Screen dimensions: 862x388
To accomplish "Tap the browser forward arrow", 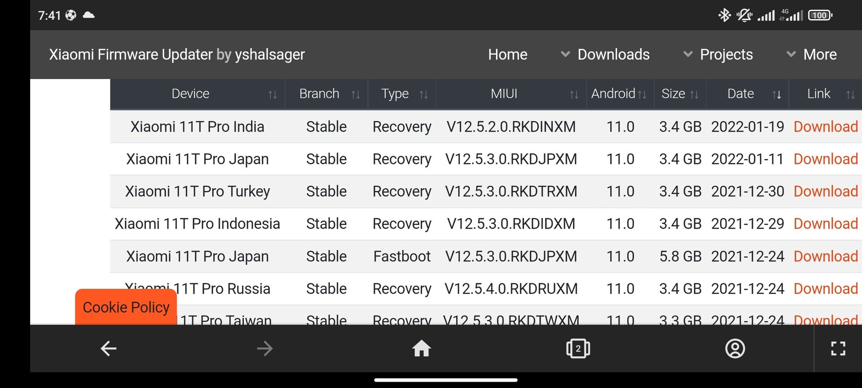I will 265,348.
